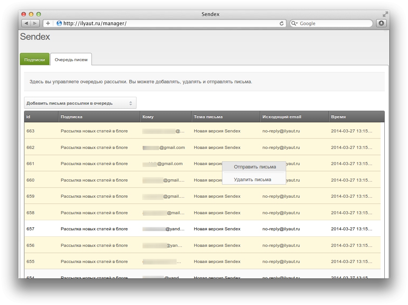Screen dimensions: 408x305
Task: Click the timestamp in row 660
Action: point(351,180)
